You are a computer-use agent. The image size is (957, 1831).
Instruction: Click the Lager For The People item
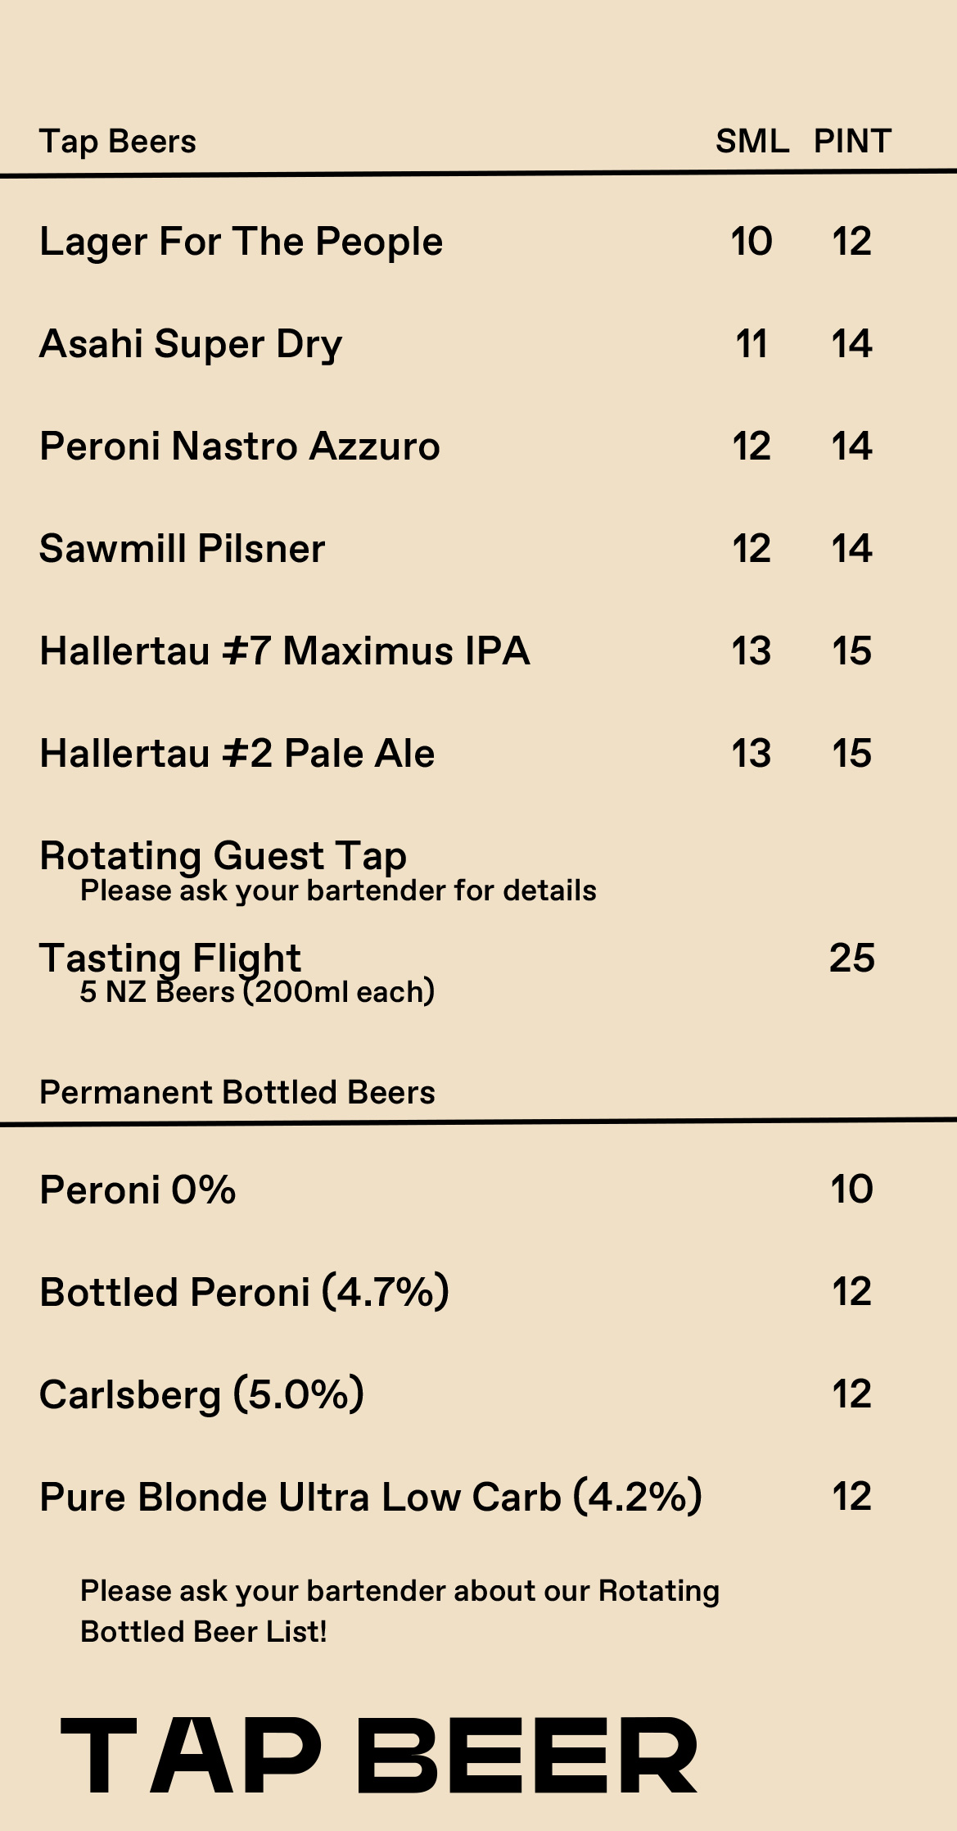(241, 242)
